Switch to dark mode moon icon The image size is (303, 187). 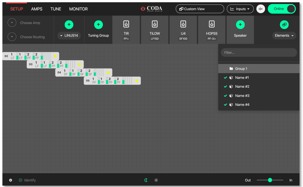(146, 180)
